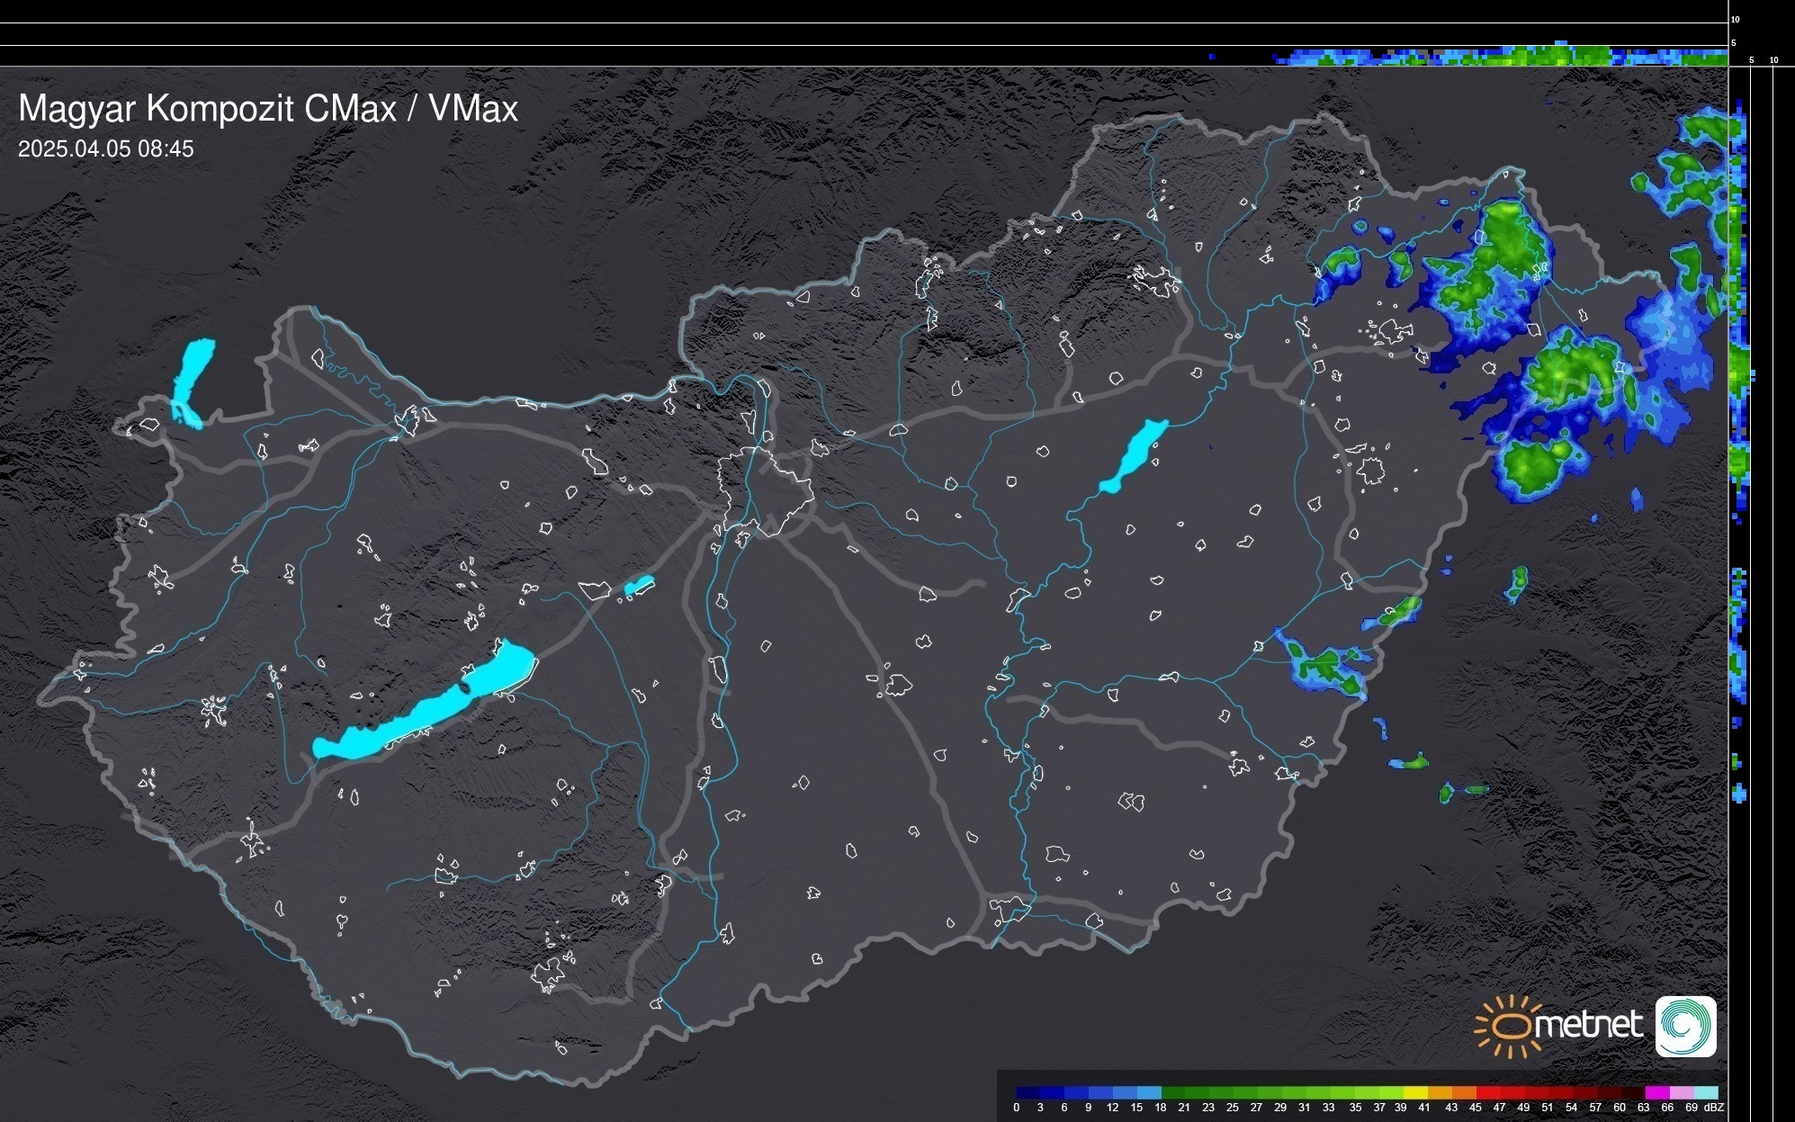Click the teal spiral app icon

tap(1685, 1026)
